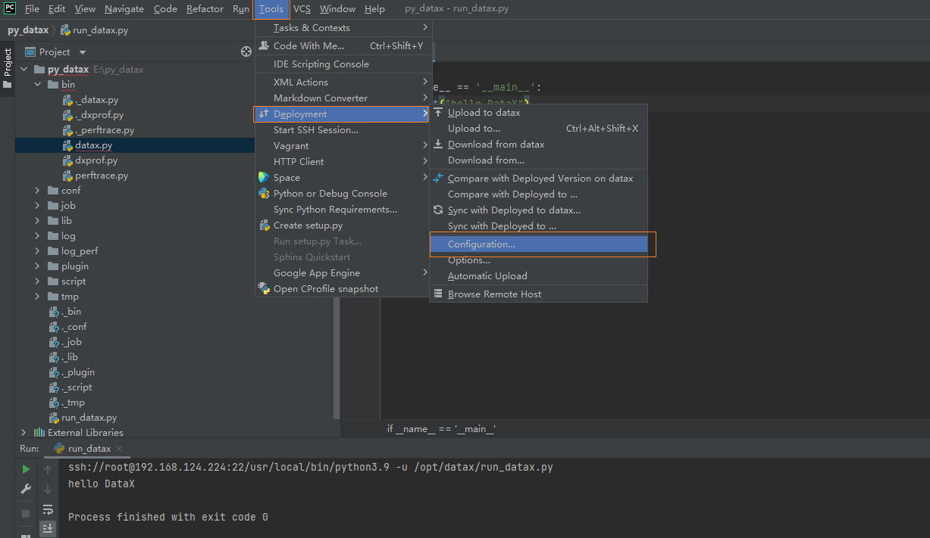Click the Browse Remote Host icon
Viewport: 930px width, 538px height.
coord(438,294)
